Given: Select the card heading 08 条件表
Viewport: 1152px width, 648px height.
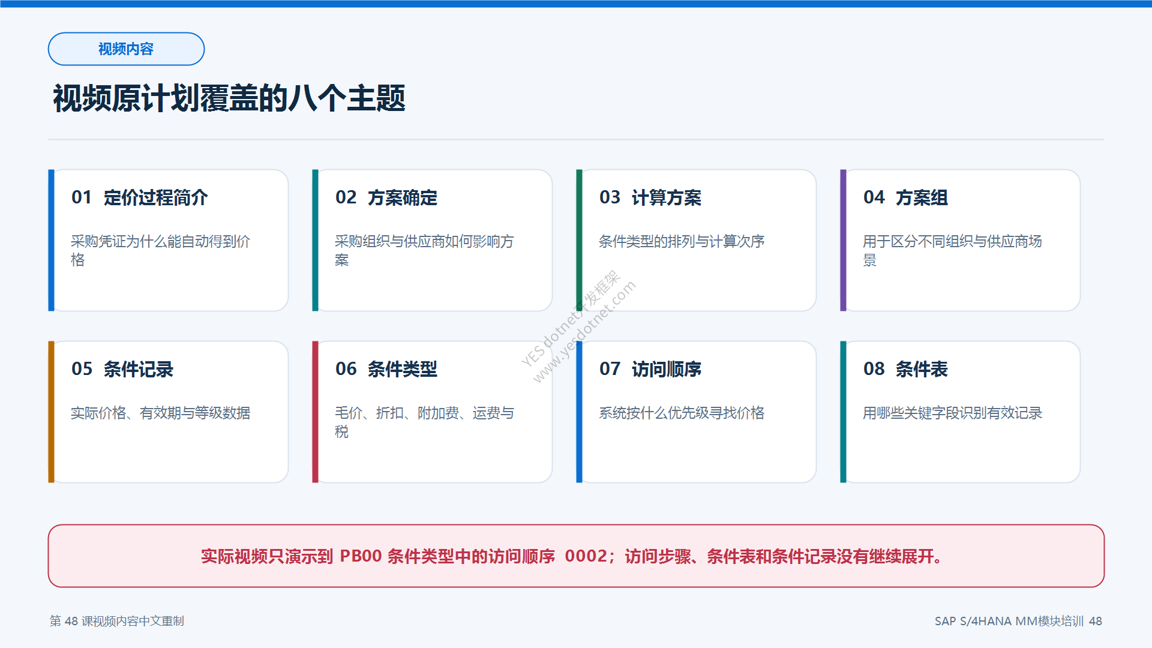Looking at the screenshot, I should pyautogui.click(x=906, y=369).
